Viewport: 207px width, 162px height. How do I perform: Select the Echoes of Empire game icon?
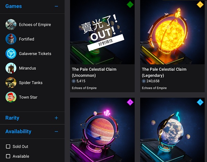pyautogui.click(x=11, y=24)
